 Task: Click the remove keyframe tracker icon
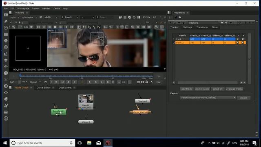point(111,27)
